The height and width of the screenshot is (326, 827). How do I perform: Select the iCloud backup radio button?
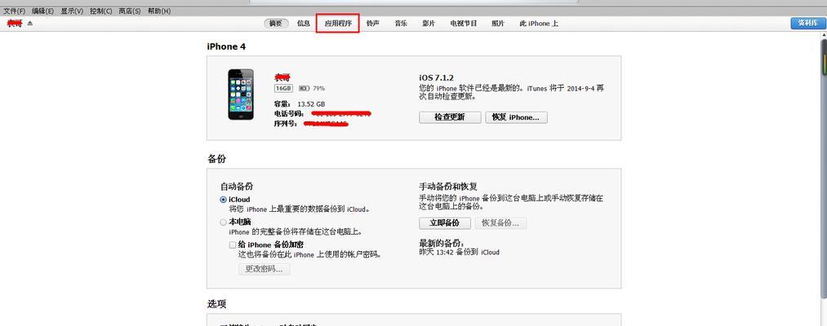(224, 200)
